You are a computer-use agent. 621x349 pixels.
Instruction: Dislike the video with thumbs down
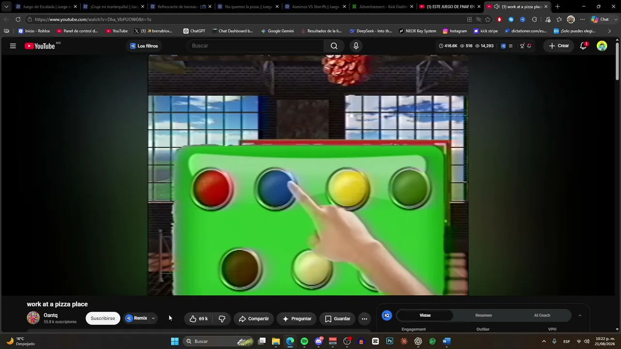[x=222, y=318]
